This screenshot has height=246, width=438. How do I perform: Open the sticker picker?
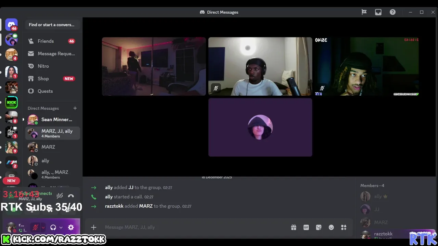tap(319, 227)
